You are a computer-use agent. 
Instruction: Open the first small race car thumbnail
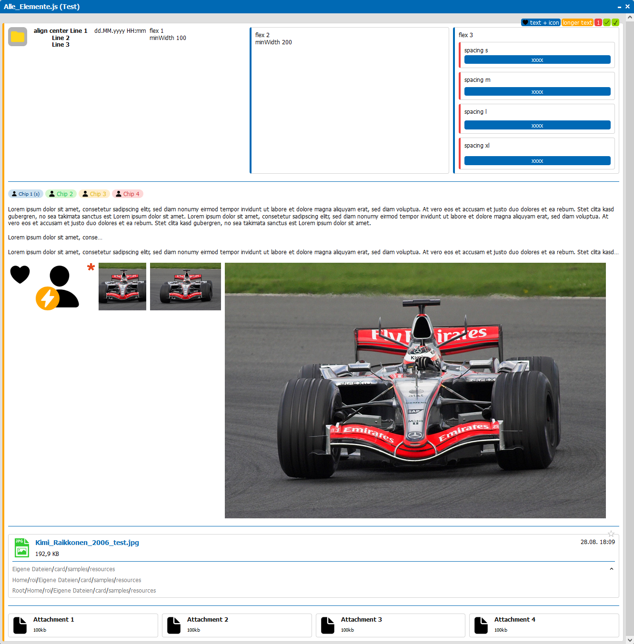click(x=122, y=287)
